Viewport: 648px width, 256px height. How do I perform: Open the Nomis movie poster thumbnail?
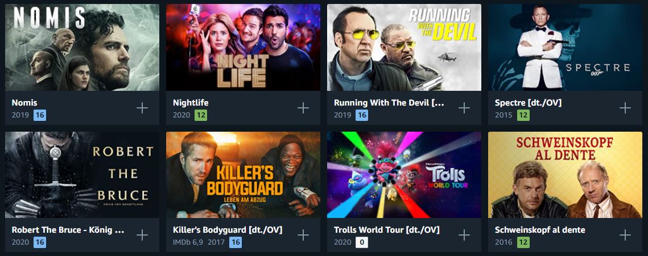(82, 48)
